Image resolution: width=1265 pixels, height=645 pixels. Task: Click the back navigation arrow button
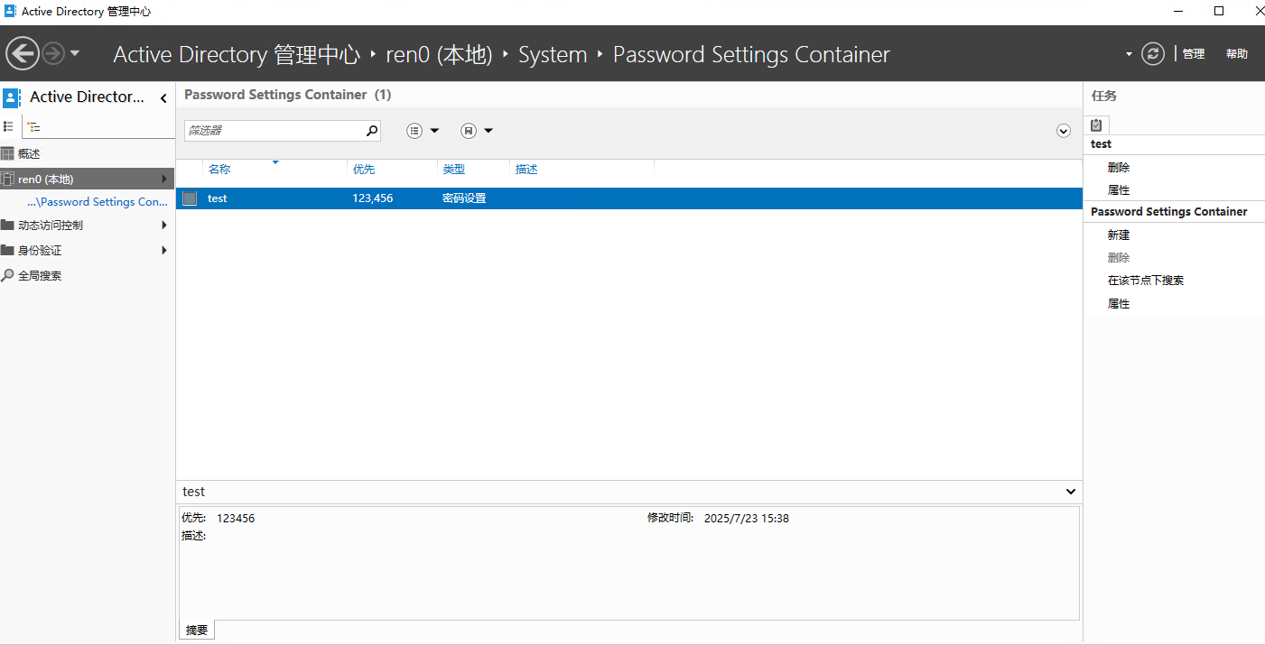coord(23,54)
